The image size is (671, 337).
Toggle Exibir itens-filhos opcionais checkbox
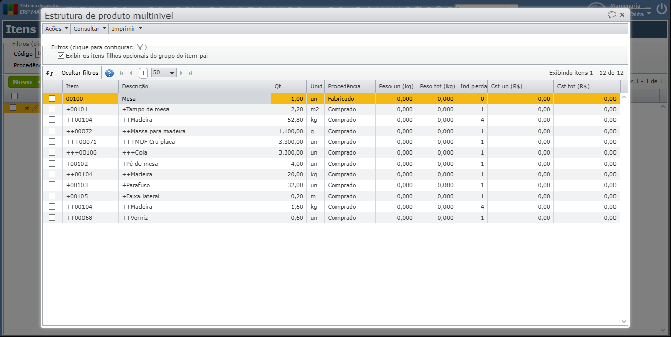coord(61,56)
